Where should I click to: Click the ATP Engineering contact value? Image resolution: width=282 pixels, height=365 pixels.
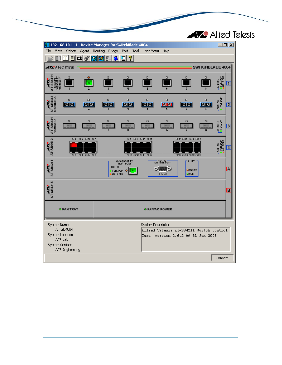click(x=68, y=249)
